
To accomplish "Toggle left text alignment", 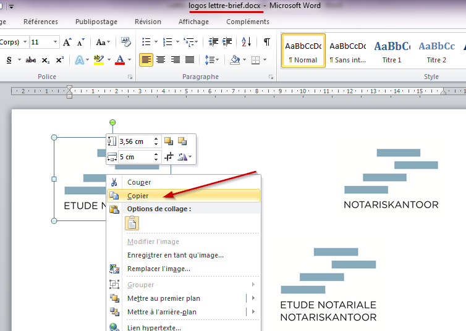I will coord(146,60).
